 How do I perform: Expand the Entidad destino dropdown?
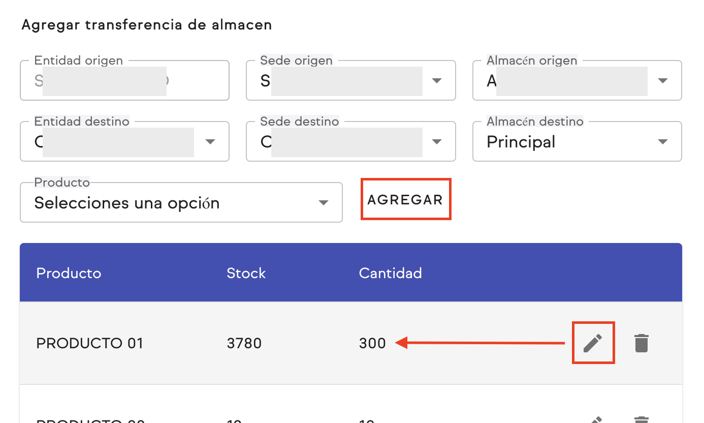210,142
